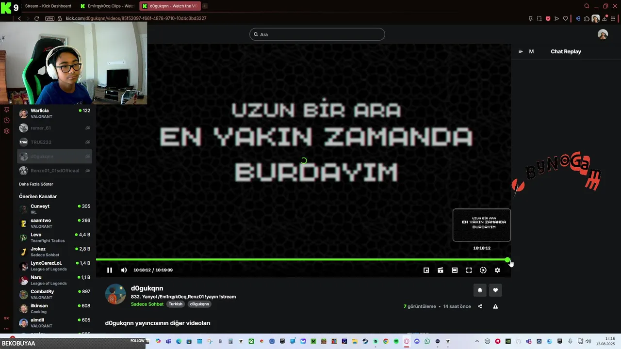Open WhatsApp from the taskbar

427,341
